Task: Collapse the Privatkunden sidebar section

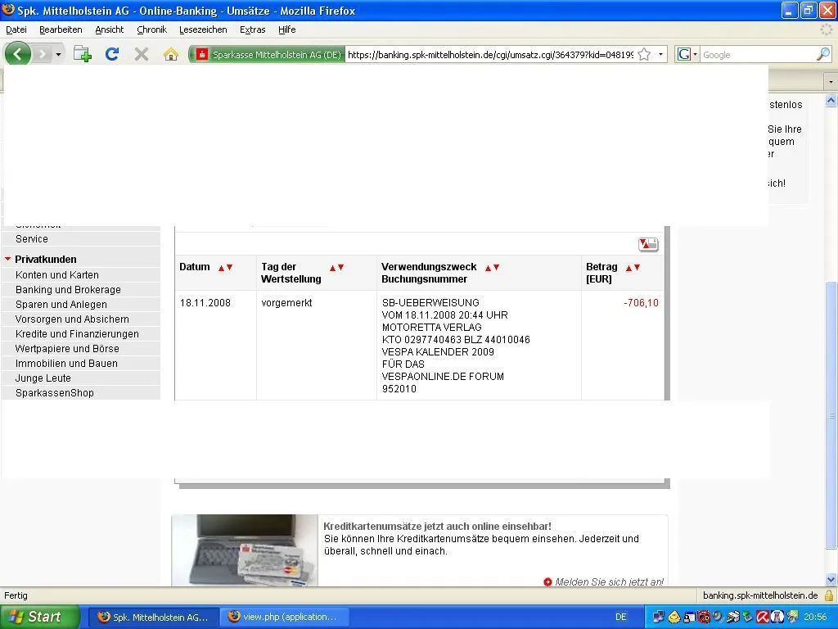Action: coord(8,260)
